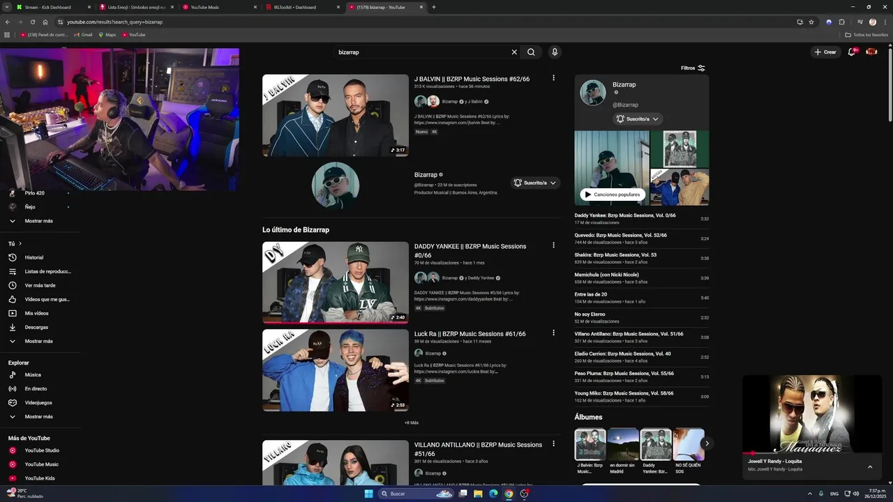Open Suscrito/a dropdown in right Bizarrap card
The height and width of the screenshot is (502, 893).
(x=638, y=119)
